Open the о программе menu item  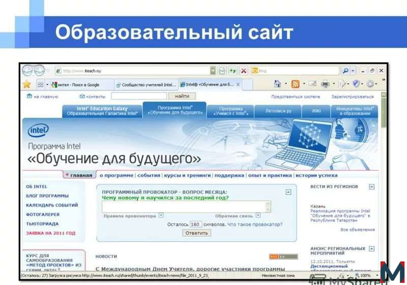tap(117, 176)
